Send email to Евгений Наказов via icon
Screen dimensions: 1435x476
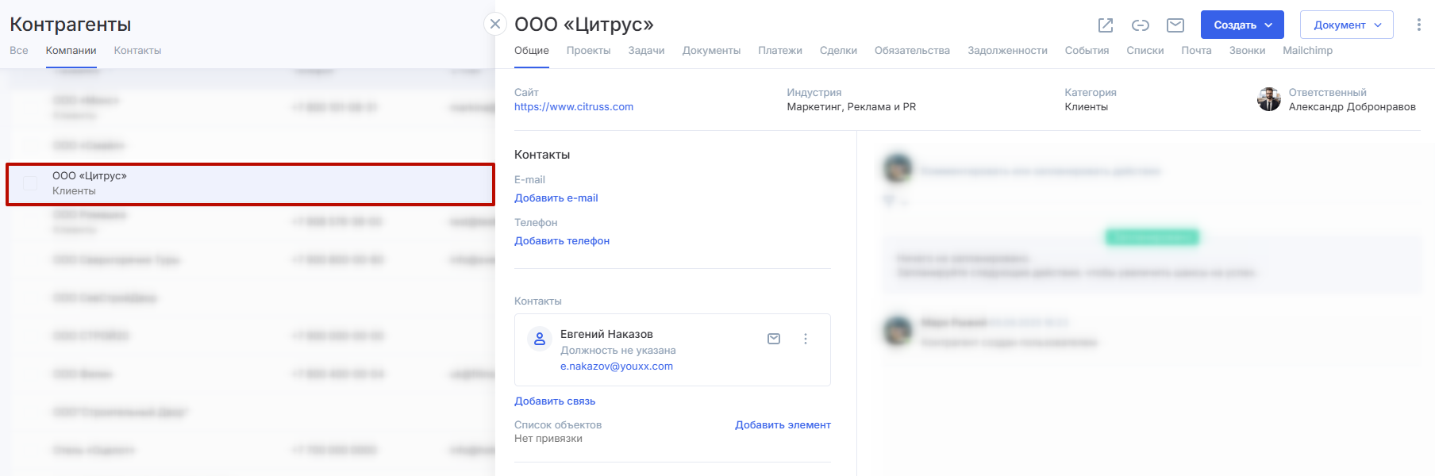(x=774, y=339)
